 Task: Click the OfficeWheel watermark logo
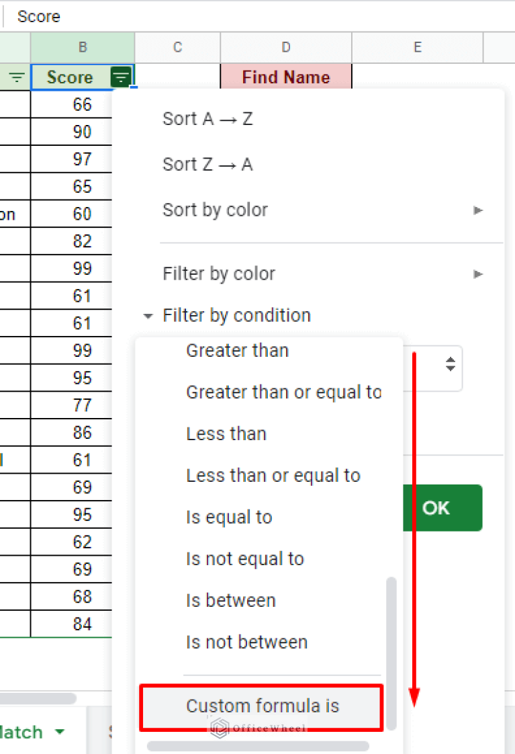pos(219,728)
